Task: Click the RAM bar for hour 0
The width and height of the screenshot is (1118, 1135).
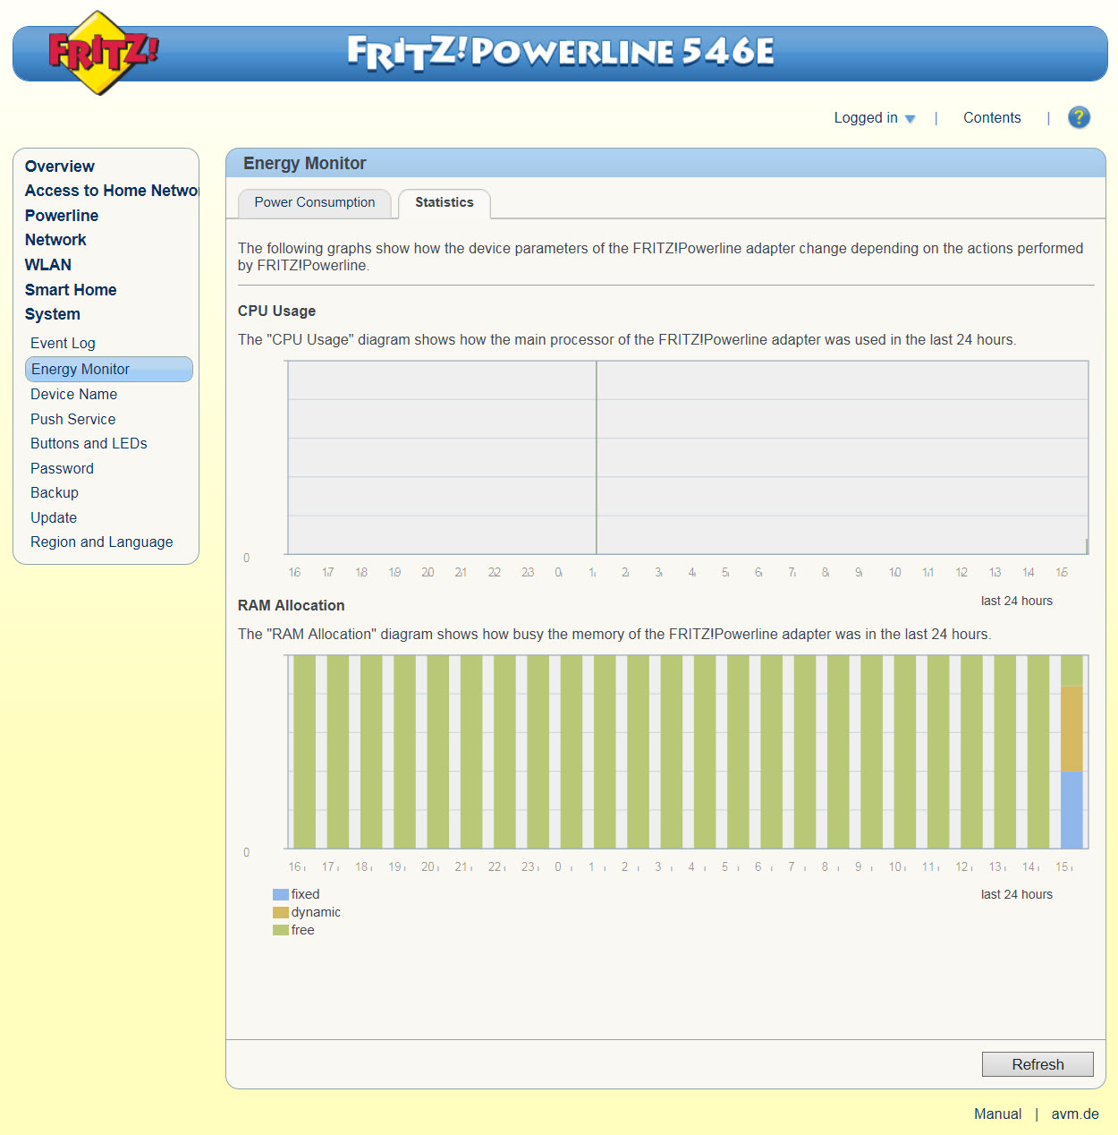Action: (x=572, y=752)
